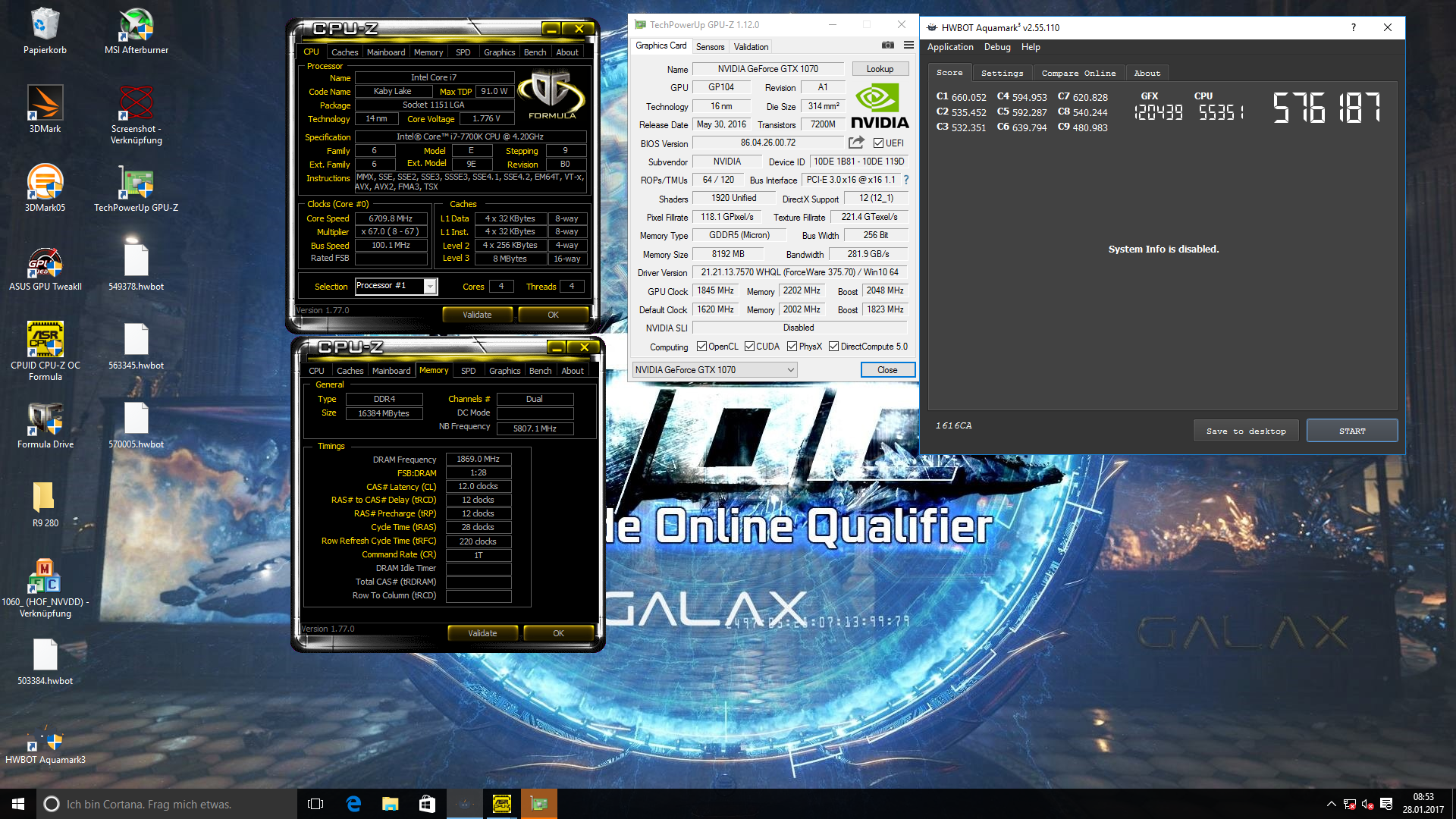
Task: Toggle the UEFI checkbox in GPU-Z
Action: [878, 143]
